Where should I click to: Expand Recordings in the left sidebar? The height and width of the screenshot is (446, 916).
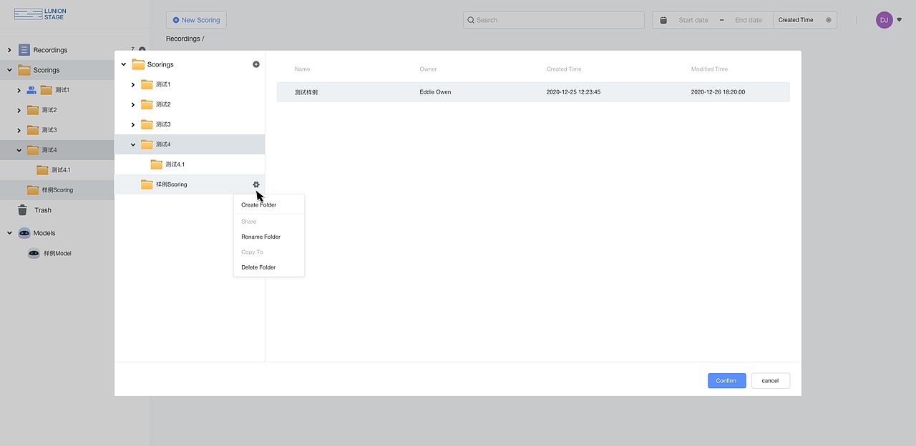point(9,50)
